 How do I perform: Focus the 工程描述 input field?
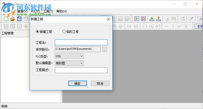click(81, 70)
